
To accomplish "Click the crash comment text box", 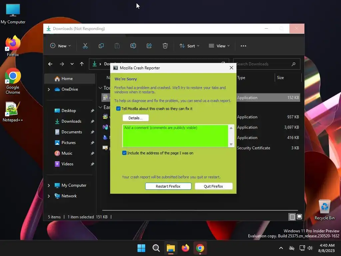I will click(175, 136).
